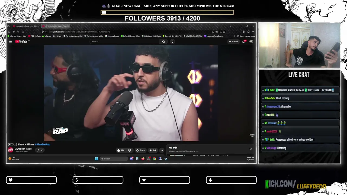Open the #PlanèteRap hashtag link
Viewport: 347px width, 195px height.
[43, 145]
